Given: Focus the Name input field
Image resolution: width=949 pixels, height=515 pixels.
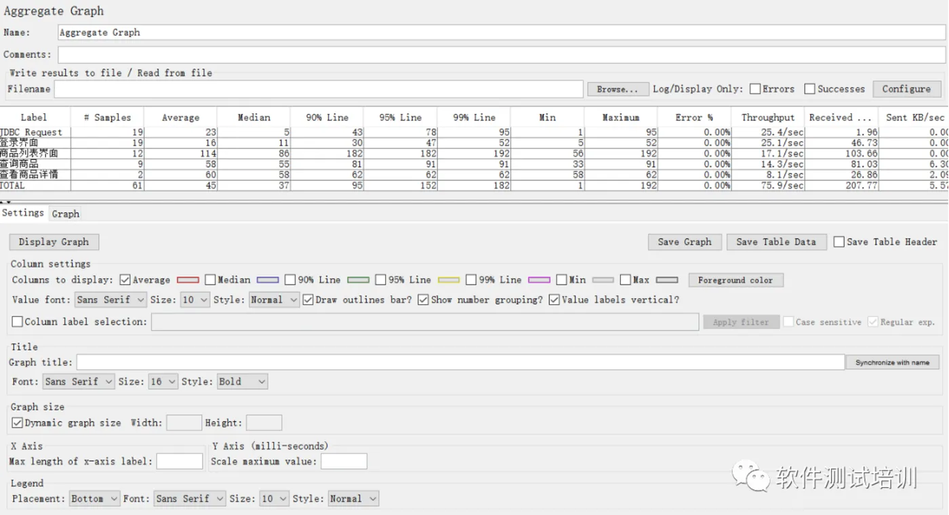Looking at the screenshot, I should (502, 33).
